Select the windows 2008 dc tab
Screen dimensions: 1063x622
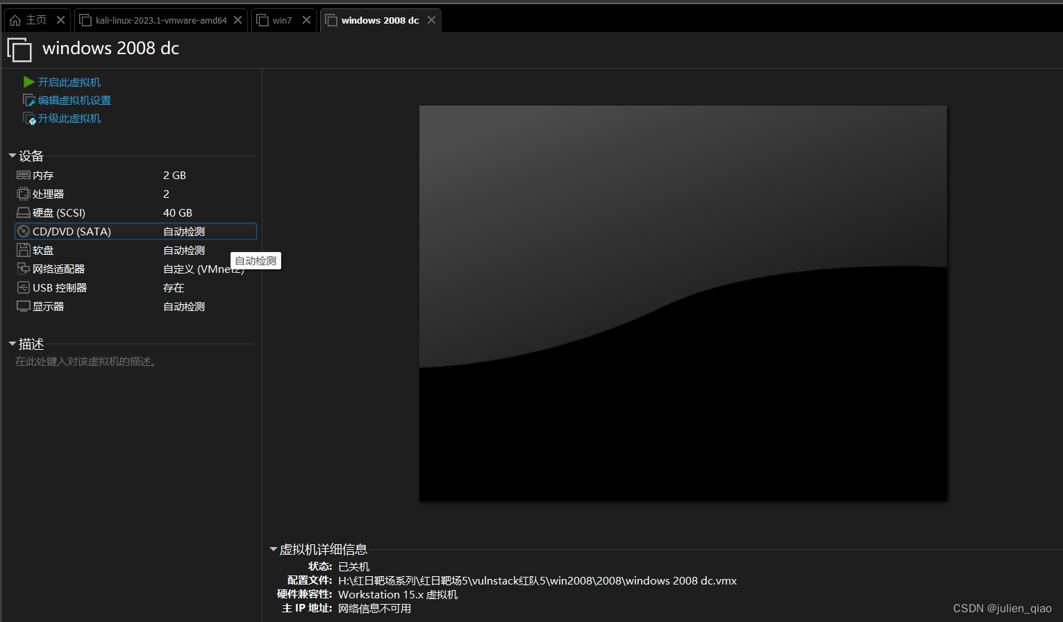click(x=380, y=20)
